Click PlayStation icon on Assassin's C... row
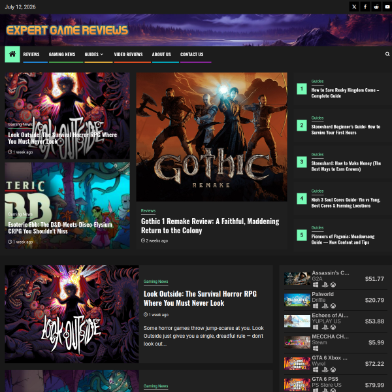 [325, 284]
